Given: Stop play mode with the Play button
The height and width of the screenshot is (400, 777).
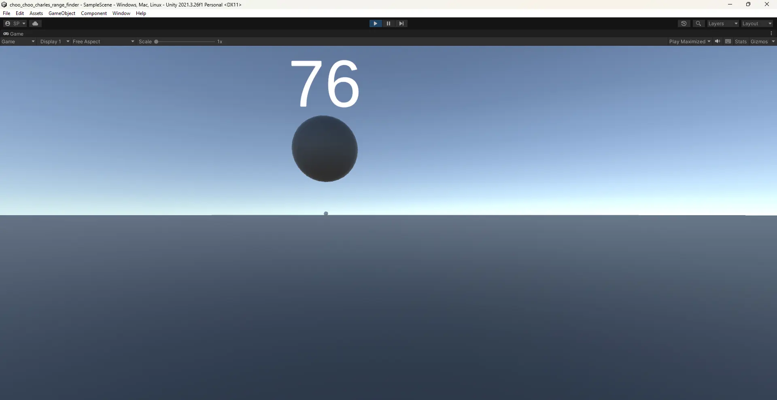Looking at the screenshot, I should [375, 23].
